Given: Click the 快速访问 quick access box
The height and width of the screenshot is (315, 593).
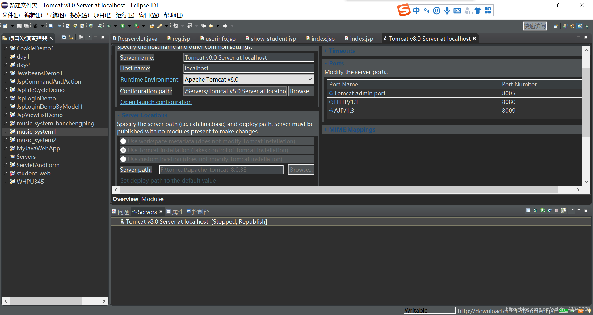Looking at the screenshot, I should pyautogui.click(x=535, y=26).
